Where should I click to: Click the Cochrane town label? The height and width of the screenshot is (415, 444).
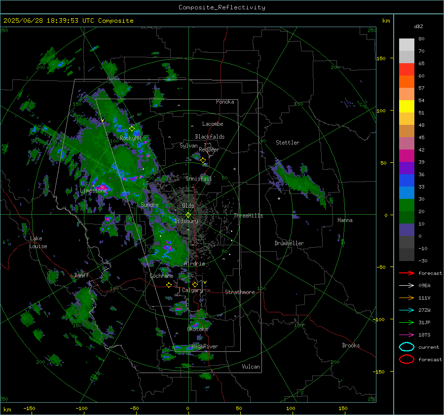(161, 276)
